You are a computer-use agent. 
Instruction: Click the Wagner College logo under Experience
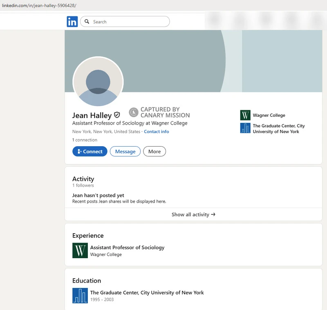click(80, 250)
